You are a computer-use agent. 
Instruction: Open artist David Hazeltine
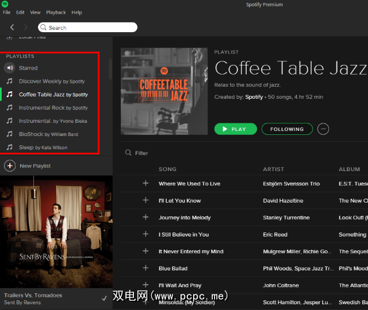[x=283, y=200]
